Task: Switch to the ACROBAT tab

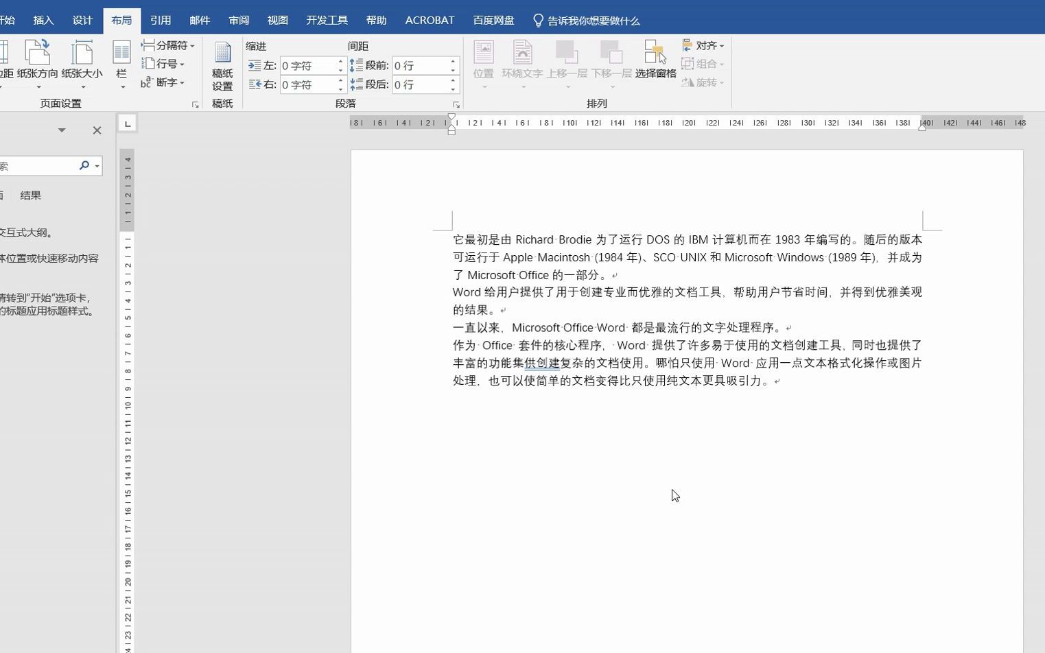Action: (430, 21)
